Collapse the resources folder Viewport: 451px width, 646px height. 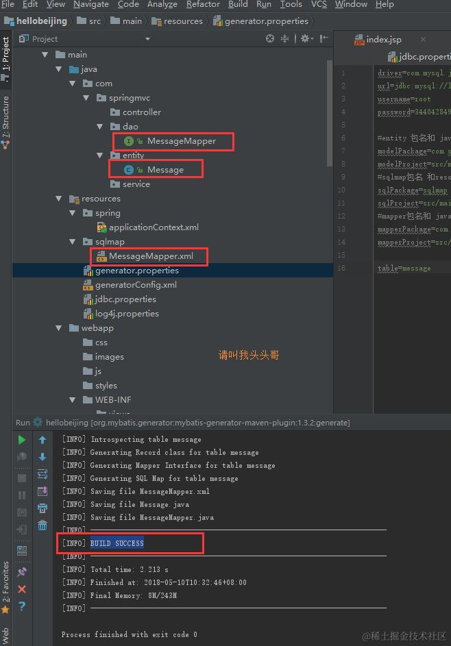(59, 199)
